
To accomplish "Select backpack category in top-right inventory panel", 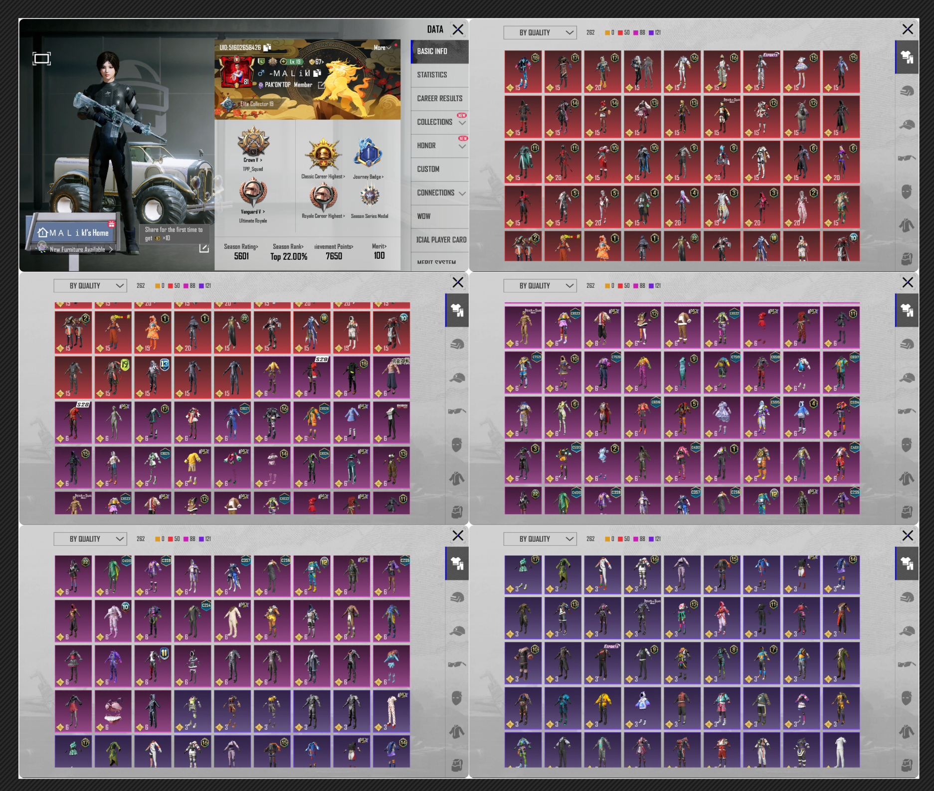I will (x=907, y=259).
